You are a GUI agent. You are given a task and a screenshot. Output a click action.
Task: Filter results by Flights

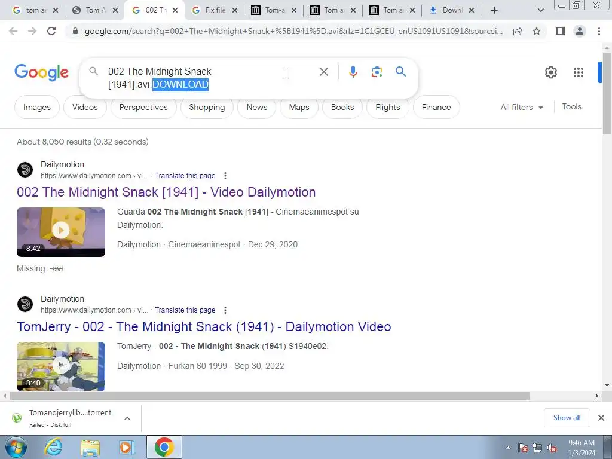point(387,107)
